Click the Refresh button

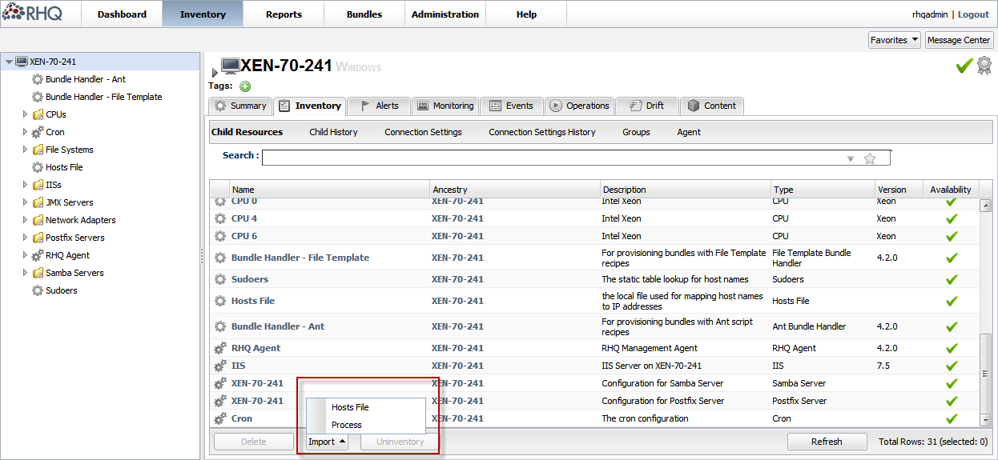click(827, 442)
